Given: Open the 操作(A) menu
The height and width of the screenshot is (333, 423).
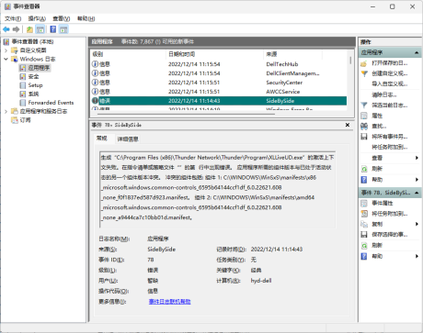Looking at the screenshot, I should coord(37,18).
